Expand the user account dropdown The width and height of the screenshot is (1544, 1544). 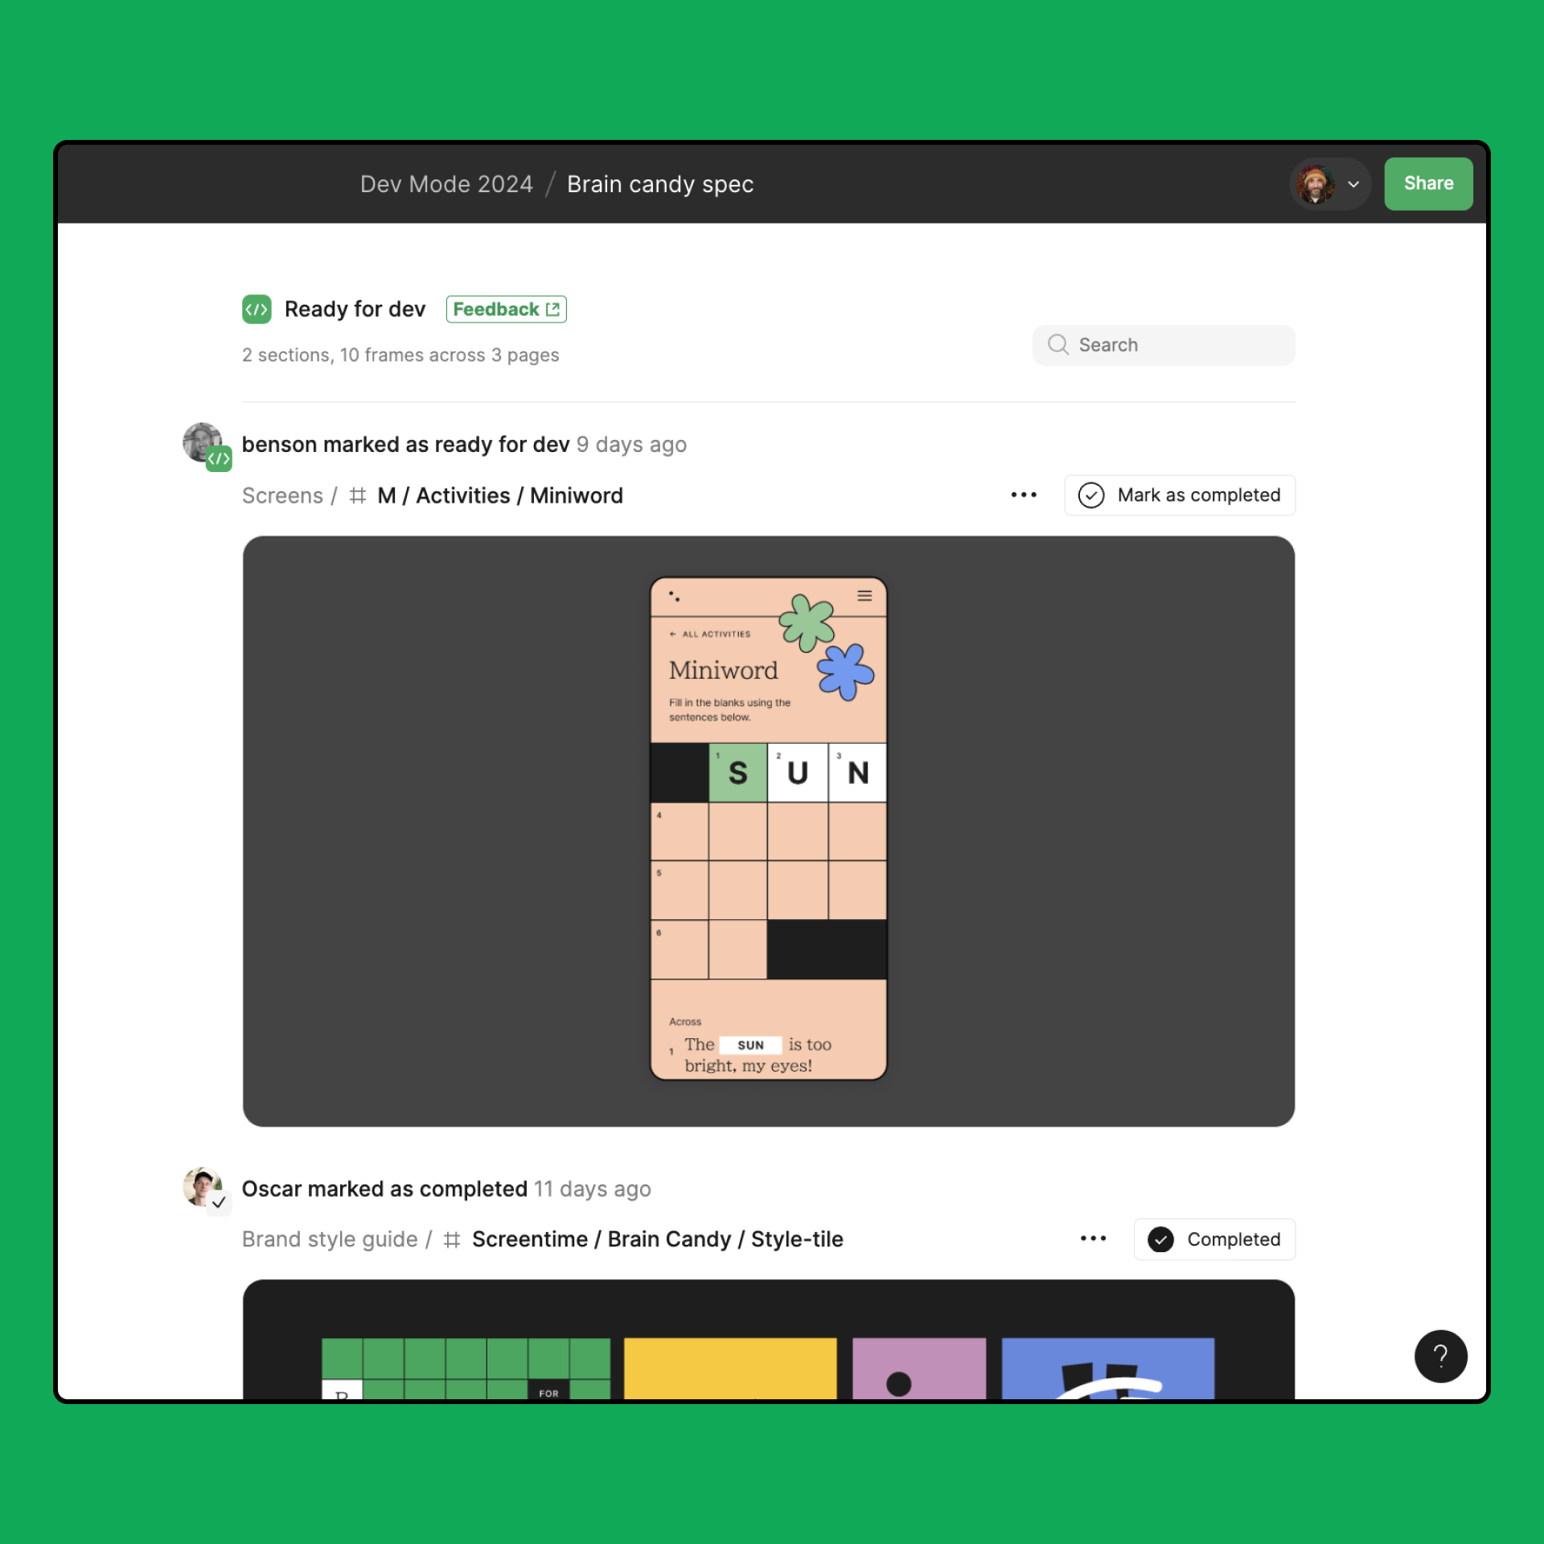pos(1352,184)
